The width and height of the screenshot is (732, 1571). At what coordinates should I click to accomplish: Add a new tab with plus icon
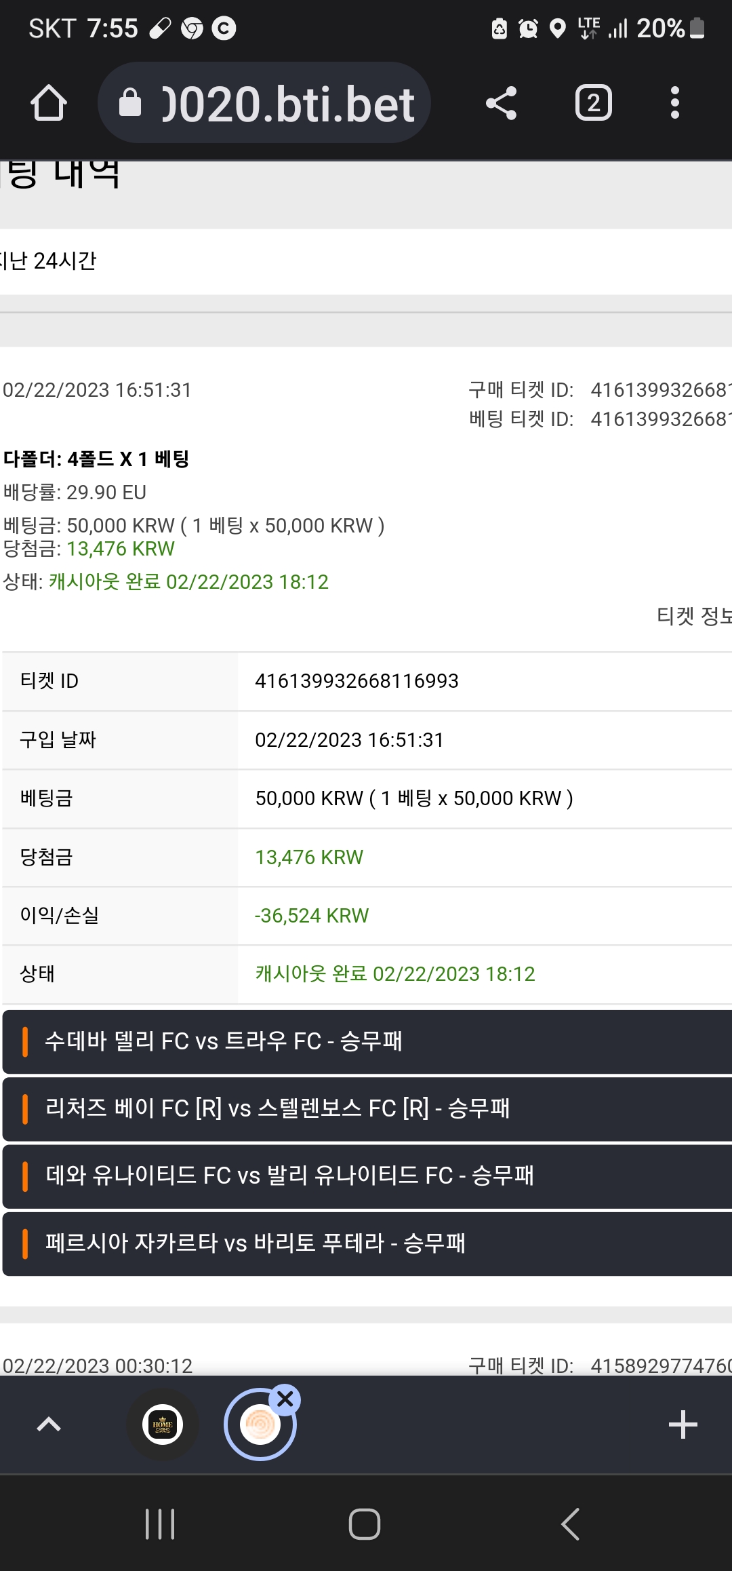[x=683, y=1424]
